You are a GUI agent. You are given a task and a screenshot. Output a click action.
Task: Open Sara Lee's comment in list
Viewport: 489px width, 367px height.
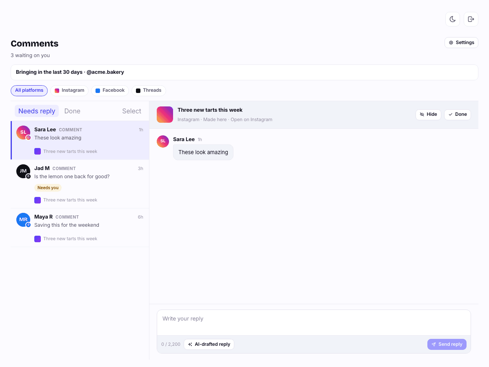tap(80, 140)
